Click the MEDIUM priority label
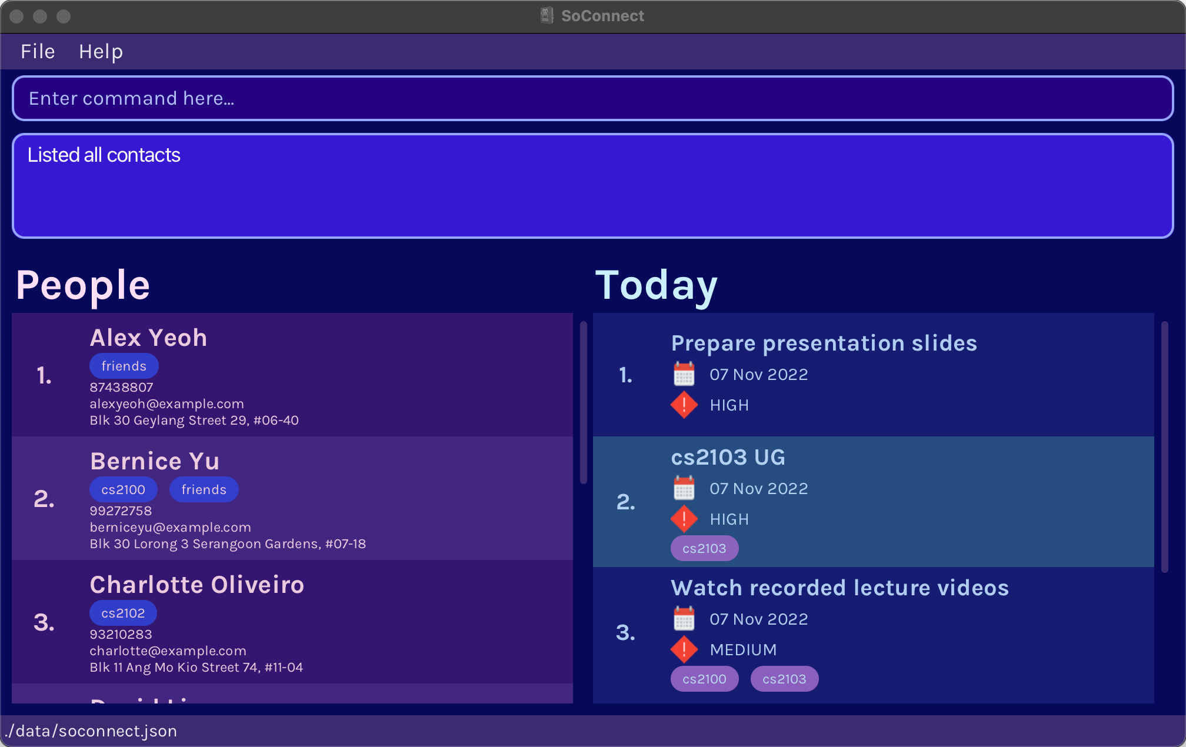The height and width of the screenshot is (747, 1186). click(x=743, y=649)
